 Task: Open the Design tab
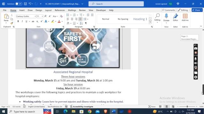coord(39,10)
